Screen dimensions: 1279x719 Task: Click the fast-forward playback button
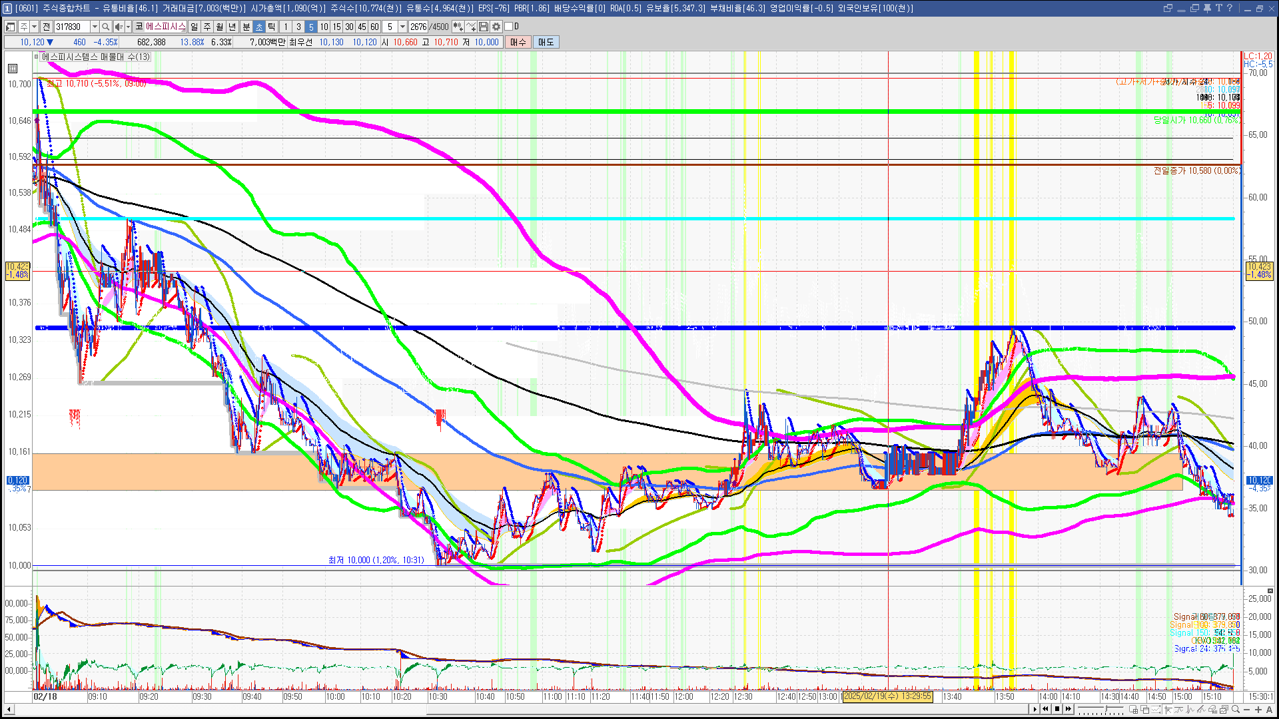pos(1068,709)
